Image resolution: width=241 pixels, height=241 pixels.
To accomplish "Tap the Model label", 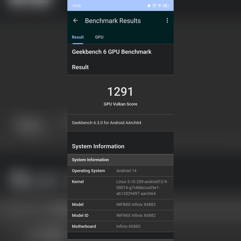I will [77, 205].
